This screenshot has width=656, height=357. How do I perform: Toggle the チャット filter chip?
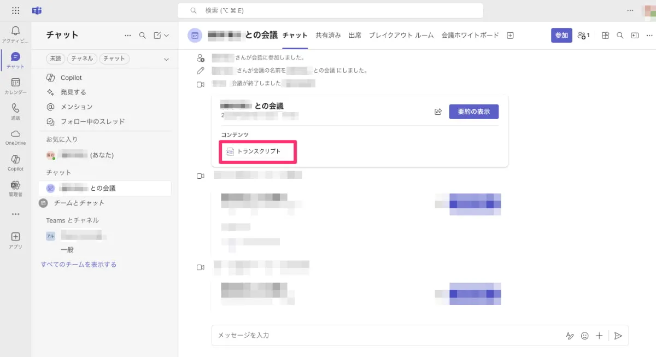pos(114,58)
